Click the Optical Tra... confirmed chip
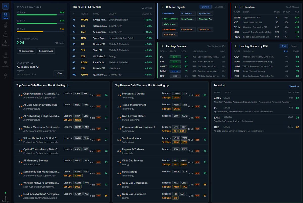 pyautogui.click(x=206, y=30)
